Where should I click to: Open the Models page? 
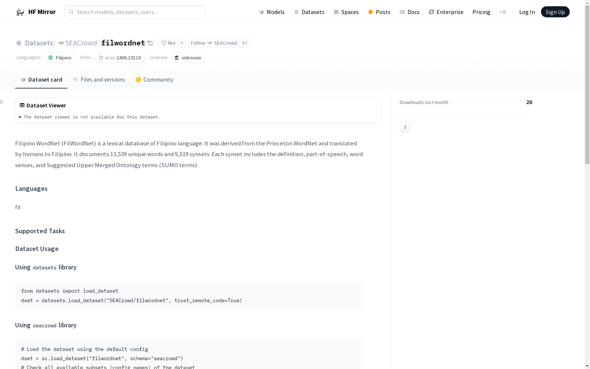[x=272, y=12]
